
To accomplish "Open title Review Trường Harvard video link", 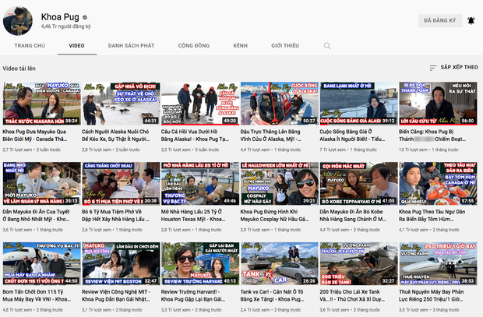I will (x=193, y=295).
